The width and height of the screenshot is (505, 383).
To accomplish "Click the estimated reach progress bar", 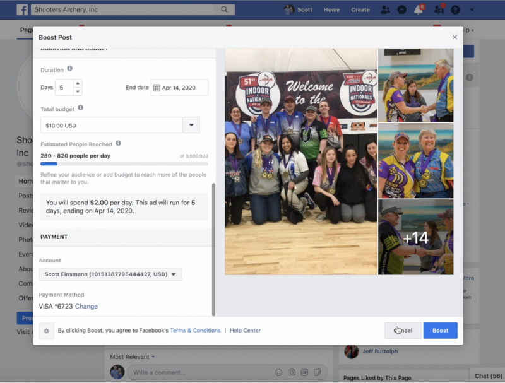I will (x=124, y=164).
